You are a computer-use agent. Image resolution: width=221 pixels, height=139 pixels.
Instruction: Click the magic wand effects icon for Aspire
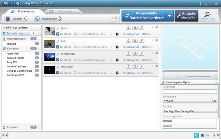tap(141, 28)
